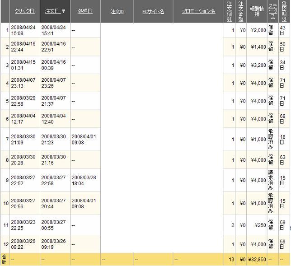Select row 7 承認済み status cell
This screenshot has width=291, height=266.
(273, 139)
